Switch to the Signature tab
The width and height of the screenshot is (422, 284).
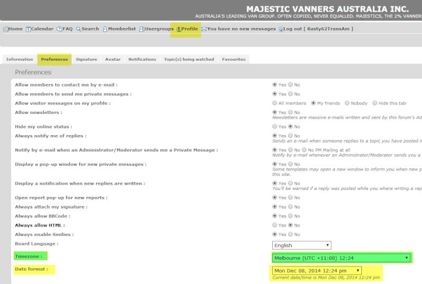87,59
